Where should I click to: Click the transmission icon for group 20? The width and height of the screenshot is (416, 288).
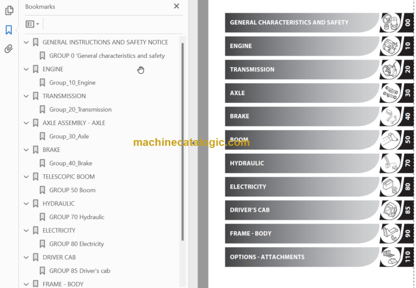point(390,69)
